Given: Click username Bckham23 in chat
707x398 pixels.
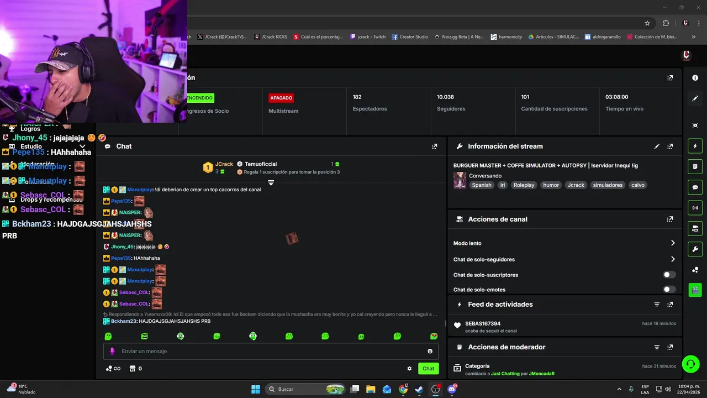Looking at the screenshot, I should [124, 321].
